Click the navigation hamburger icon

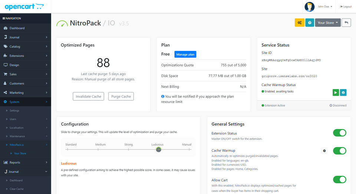pyautogui.click(x=4, y=18)
